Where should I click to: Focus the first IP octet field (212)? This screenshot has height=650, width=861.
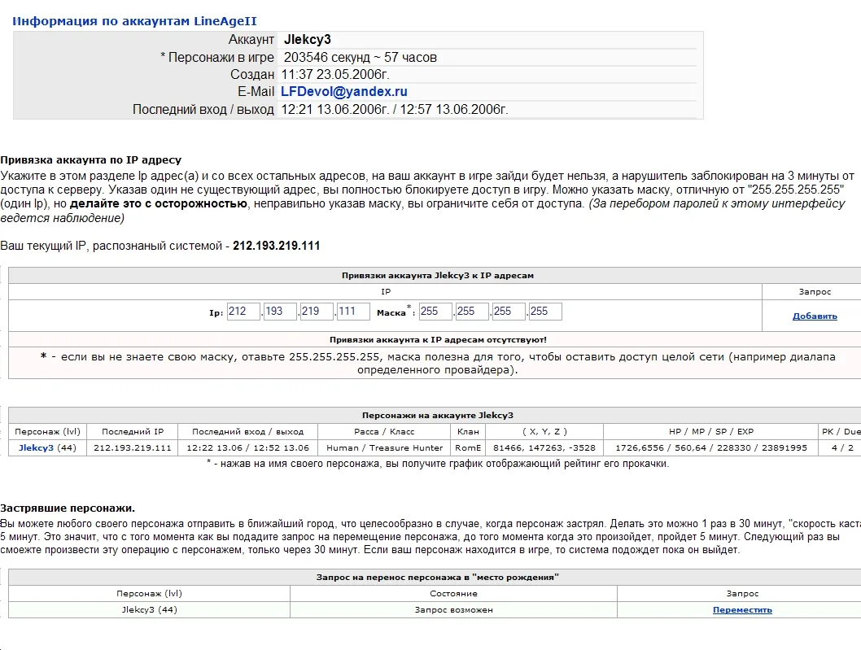pyautogui.click(x=243, y=312)
